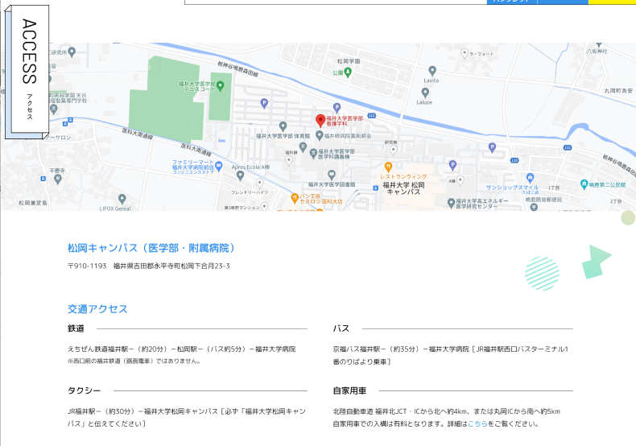The image size is (636, 446).
Task: Click the 鳴鹿簡易郵便局 post office pin
Action: [534, 207]
